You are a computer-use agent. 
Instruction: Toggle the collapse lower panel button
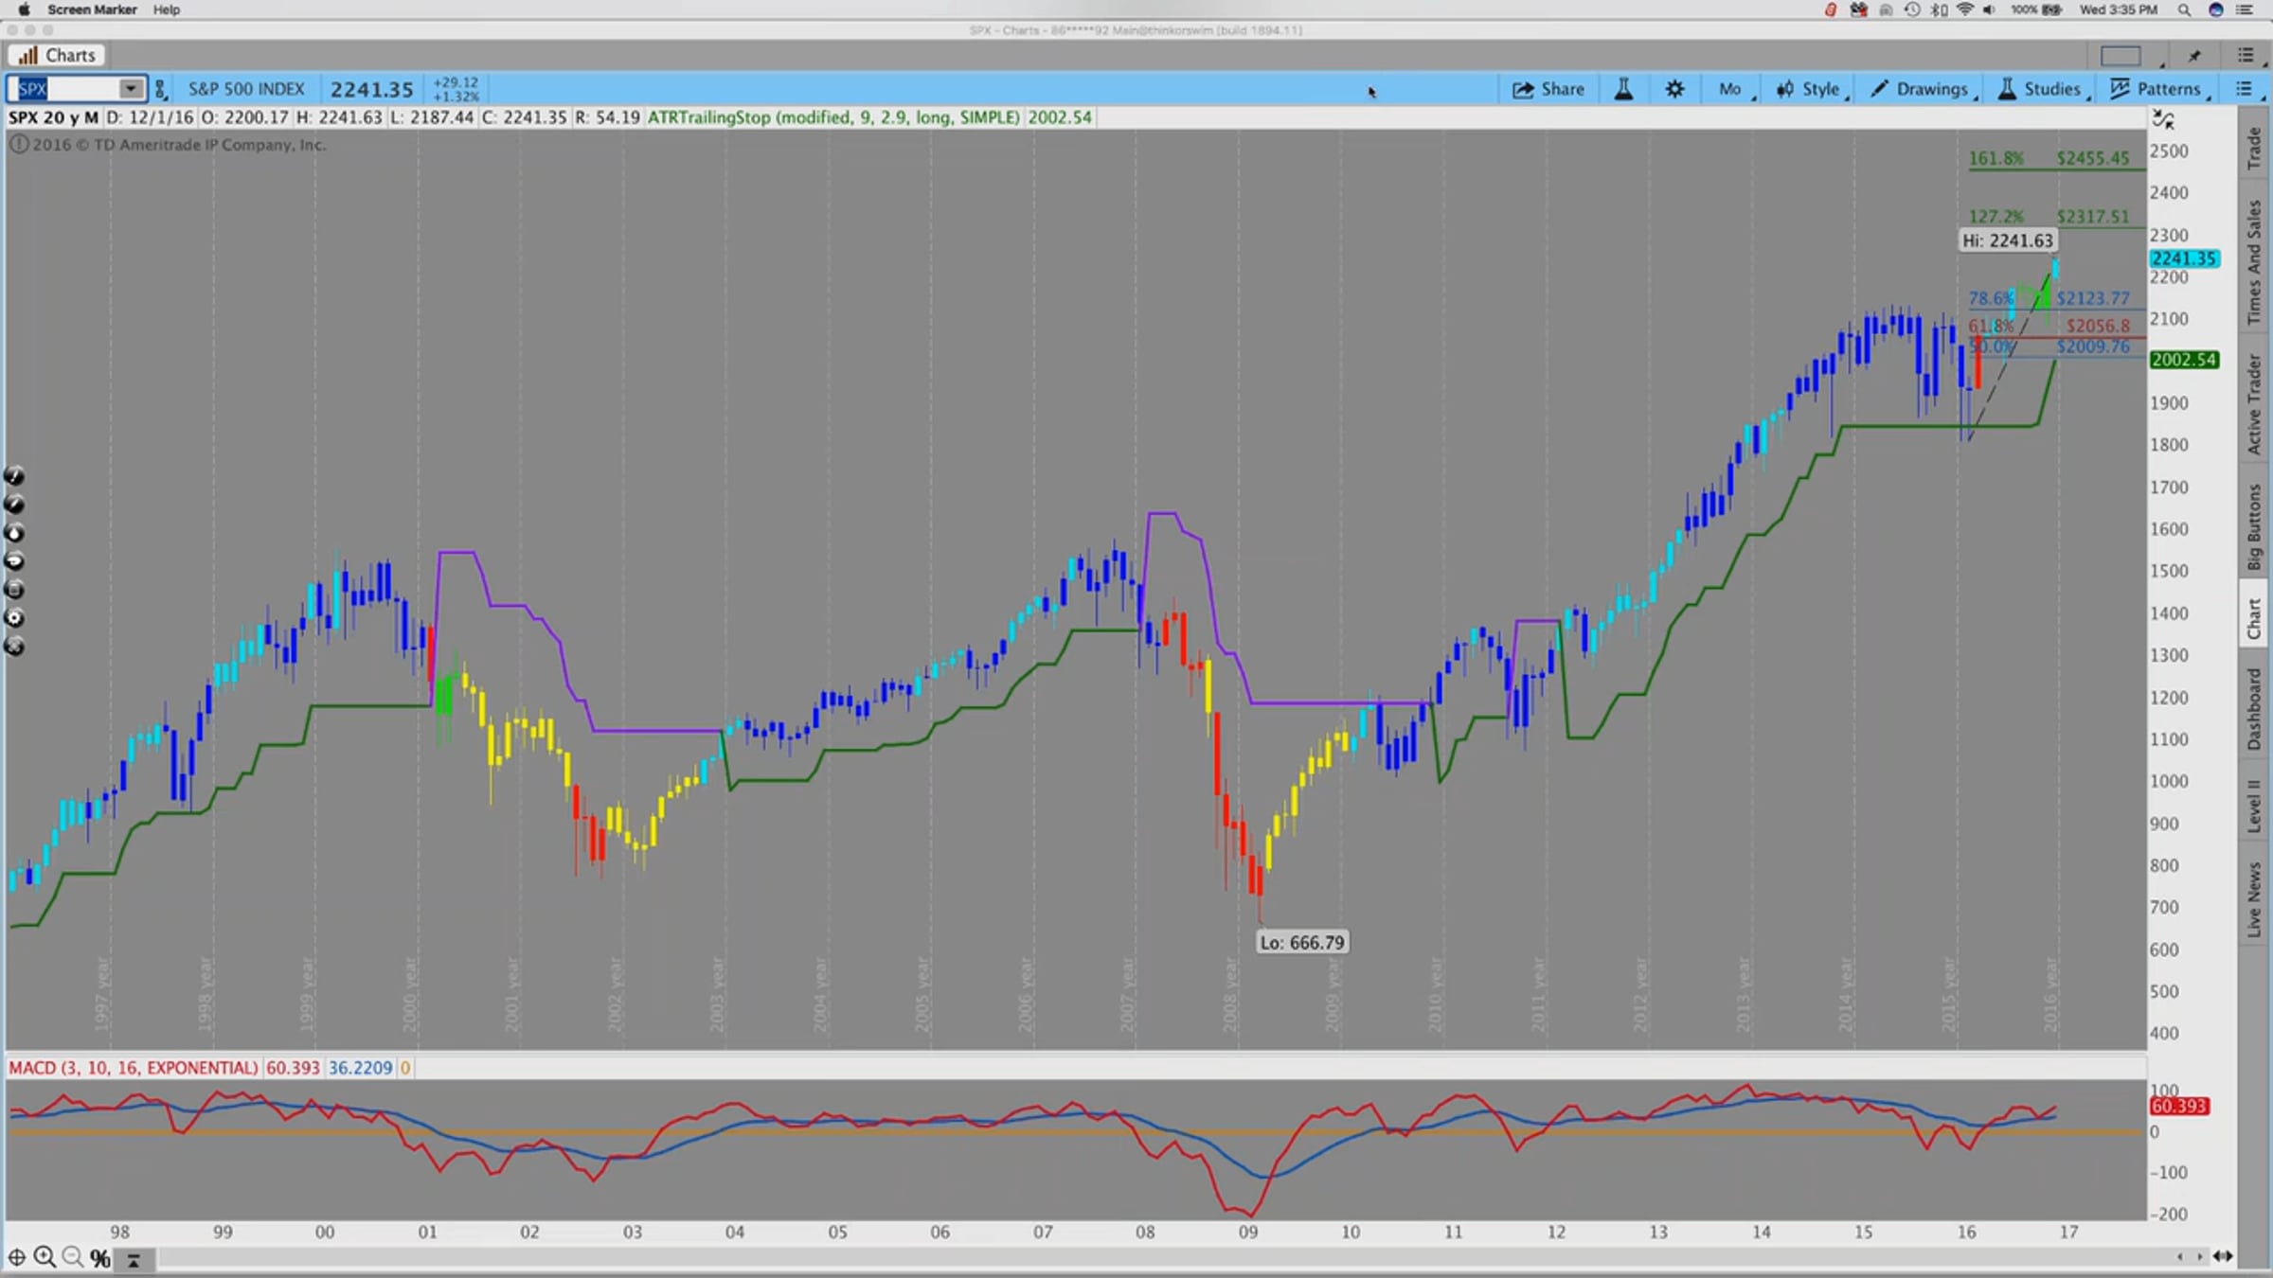pyautogui.click(x=134, y=1259)
